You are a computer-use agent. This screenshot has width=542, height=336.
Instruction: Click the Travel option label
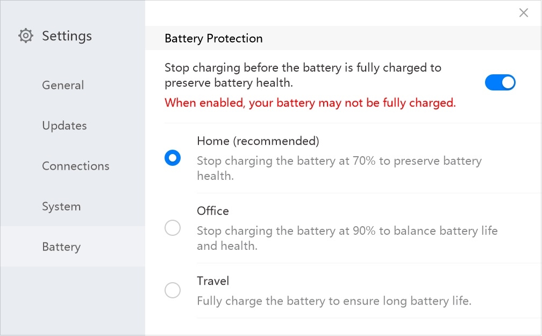[212, 281]
